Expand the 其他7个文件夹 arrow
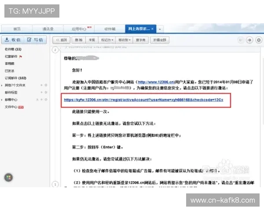Viewport: 264px width, 211px height. (x=2, y=85)
